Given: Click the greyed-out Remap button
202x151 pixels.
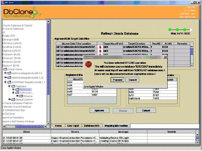Looking at the screenshot, I should click(123, 111).
